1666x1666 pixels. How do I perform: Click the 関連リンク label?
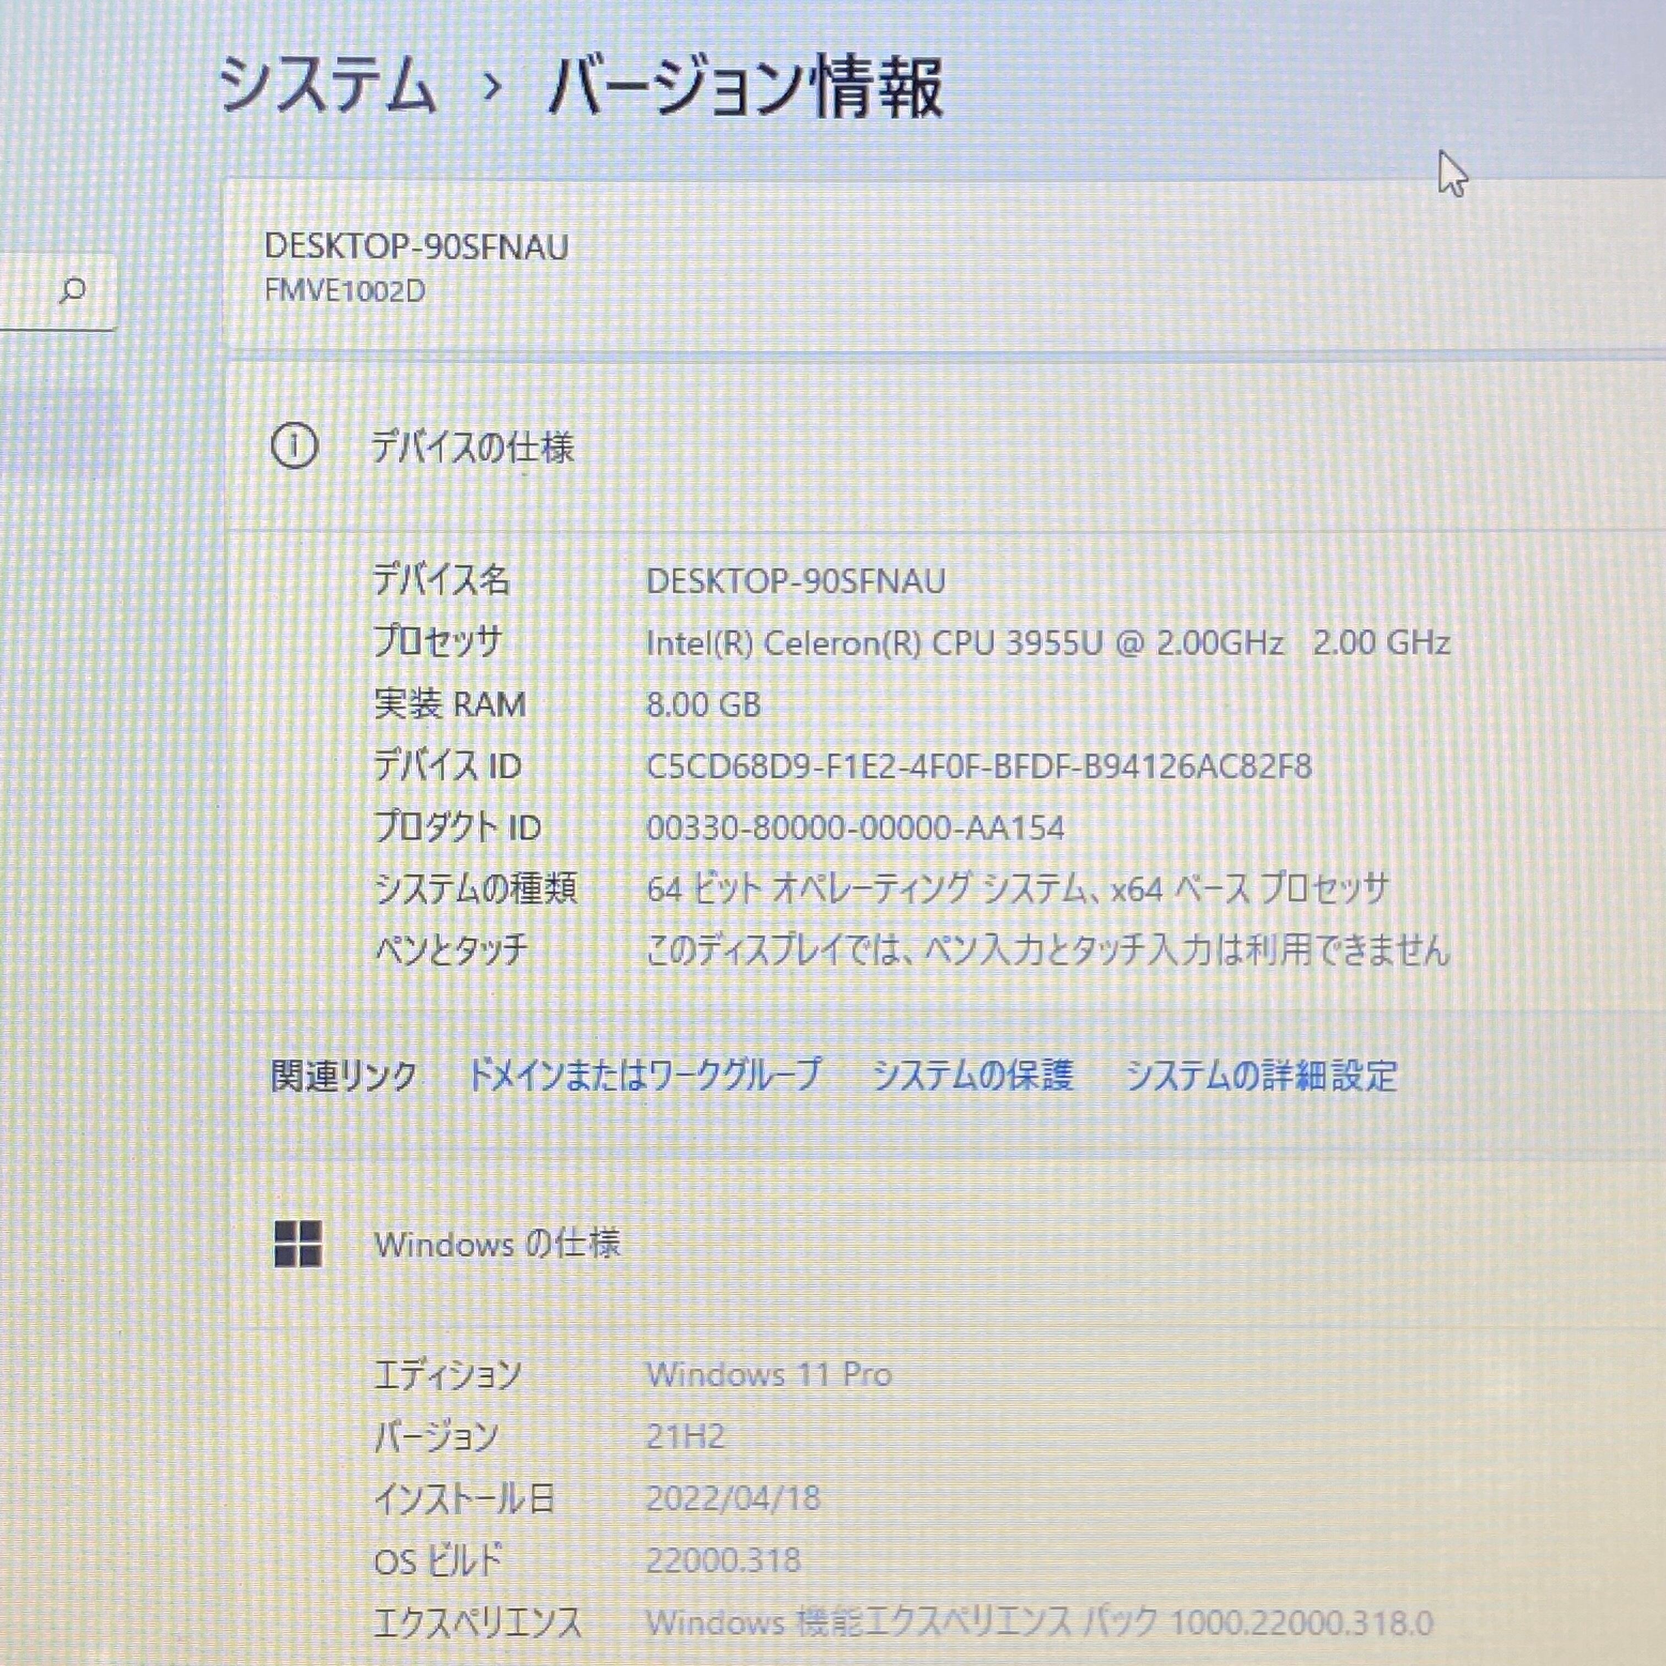coord(343,1075)
